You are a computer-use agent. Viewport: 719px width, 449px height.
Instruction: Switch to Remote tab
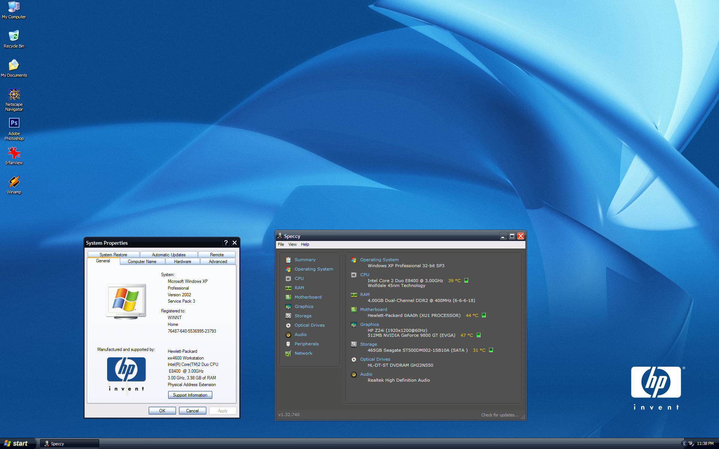point(217,255)
